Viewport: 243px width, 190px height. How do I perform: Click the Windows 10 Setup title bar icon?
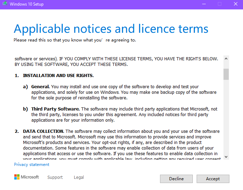tap(5, 4)
